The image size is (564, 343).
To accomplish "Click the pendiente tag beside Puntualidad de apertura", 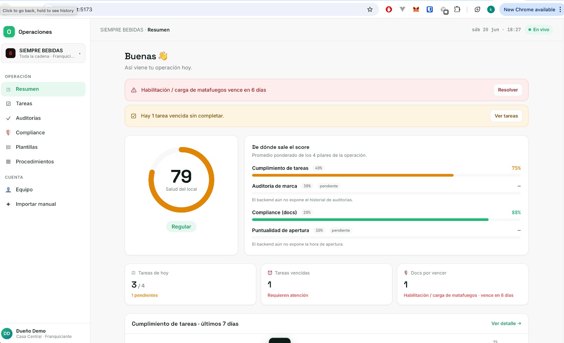I will pos(341,230).
